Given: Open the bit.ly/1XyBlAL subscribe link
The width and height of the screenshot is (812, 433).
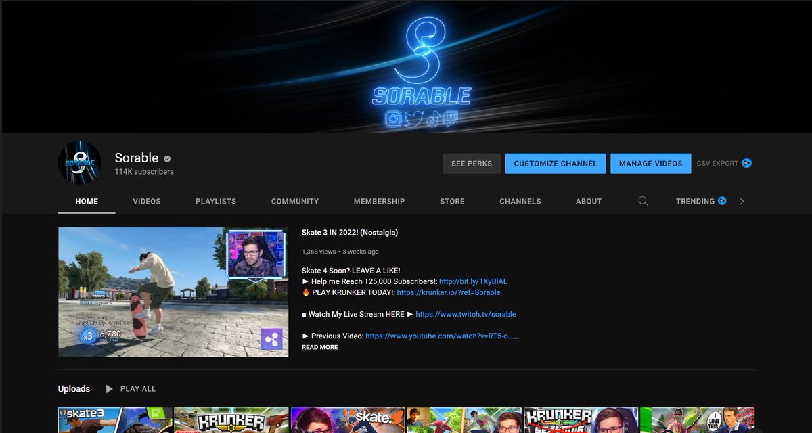Looking at the screenshot, I should coord(473,281).
